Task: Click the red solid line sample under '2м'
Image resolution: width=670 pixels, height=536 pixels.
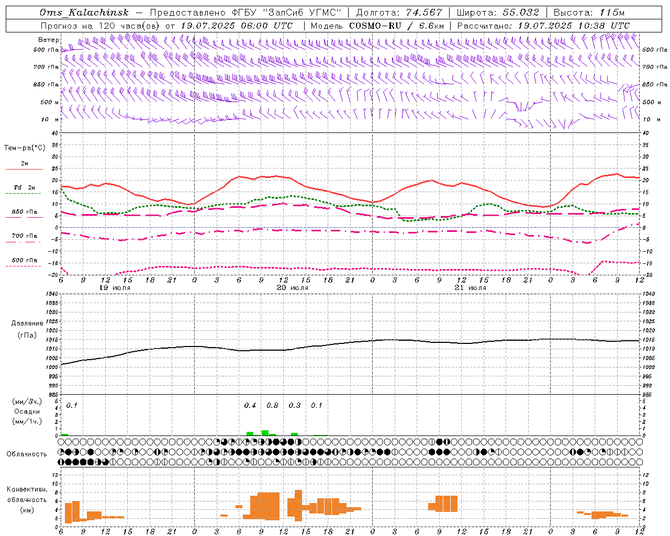Action: pyautogui.click(x=24, y=170)
